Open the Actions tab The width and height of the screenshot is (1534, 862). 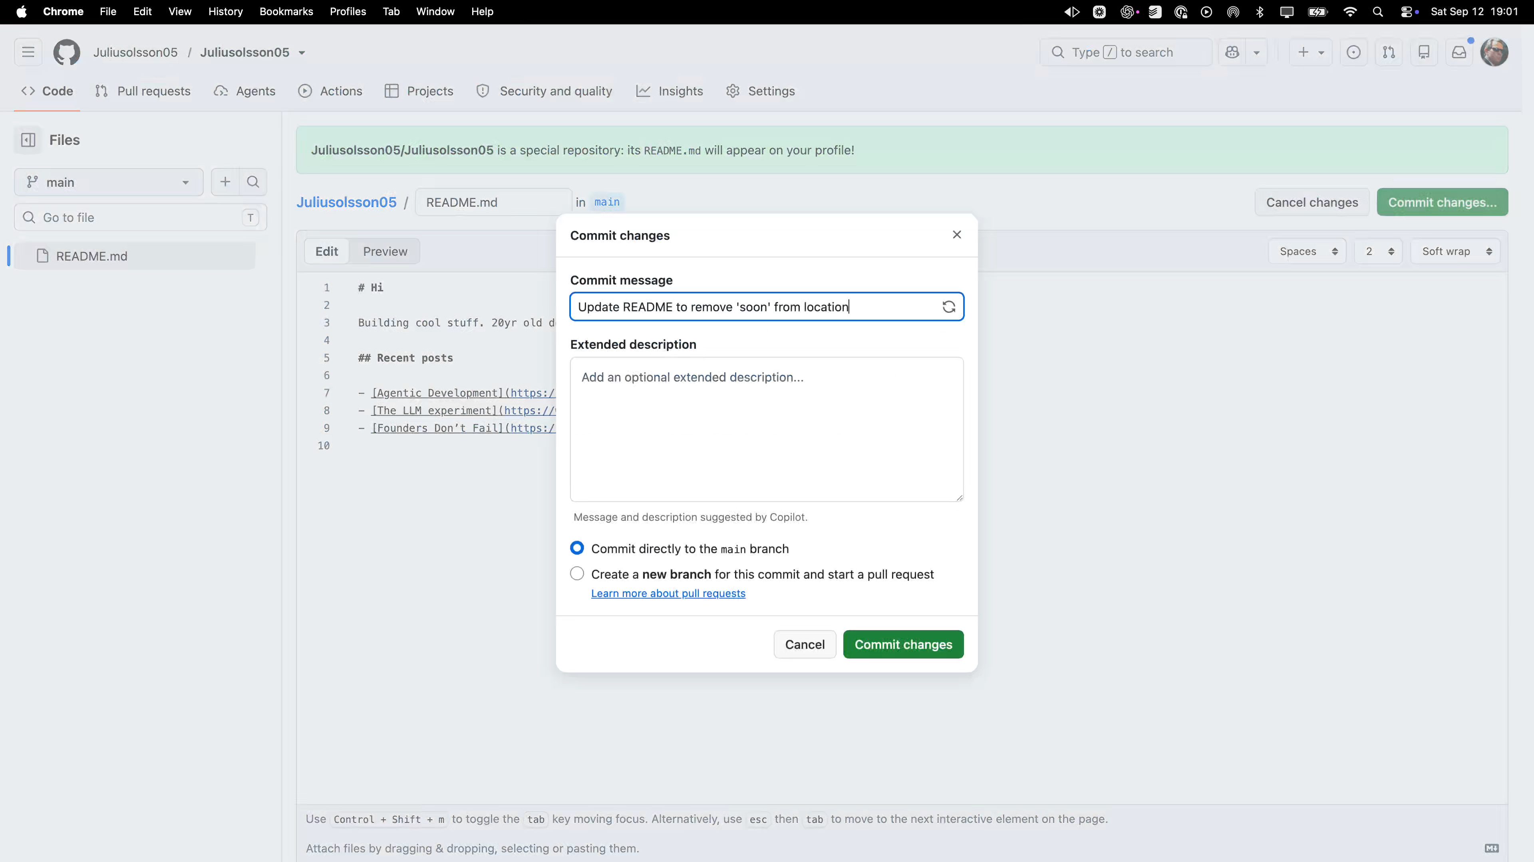[x=330, y=91]
